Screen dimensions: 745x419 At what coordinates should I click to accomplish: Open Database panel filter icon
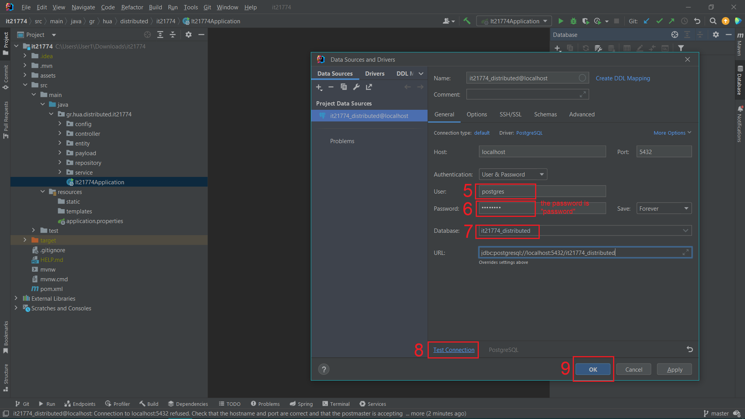pyautogui.click(x=681, y=48)
